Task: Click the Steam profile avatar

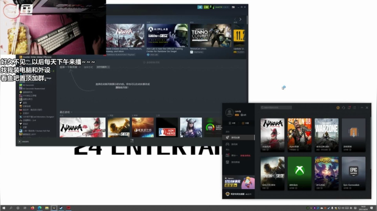Action: click(212, 7)
